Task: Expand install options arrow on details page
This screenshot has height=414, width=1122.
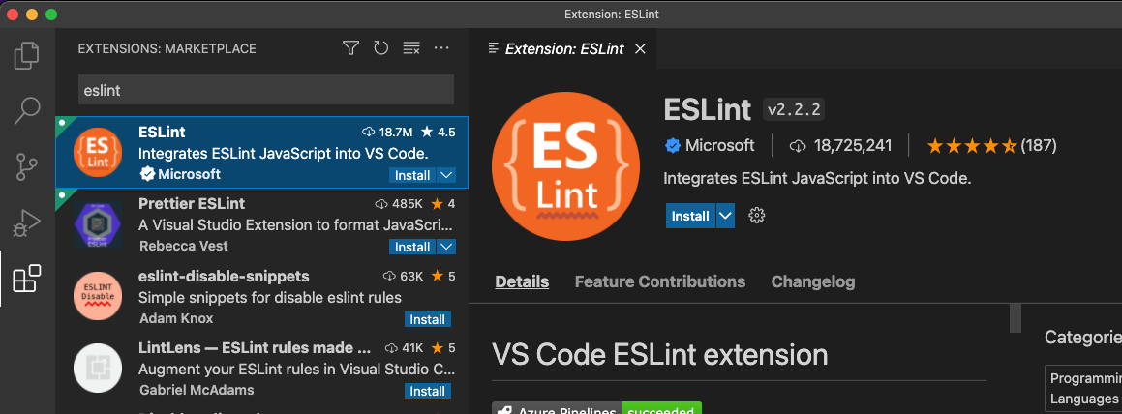Action: click(726, 216)
